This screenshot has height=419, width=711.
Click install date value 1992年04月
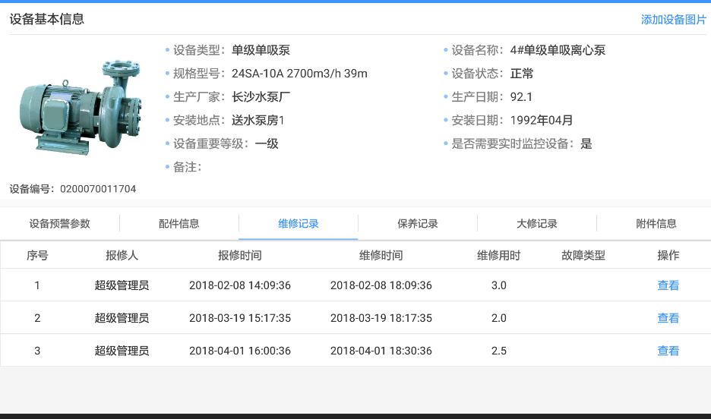click(542, 121)
